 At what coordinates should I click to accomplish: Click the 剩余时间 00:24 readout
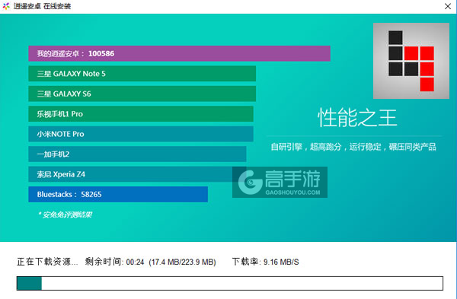(x=114, y=262)
